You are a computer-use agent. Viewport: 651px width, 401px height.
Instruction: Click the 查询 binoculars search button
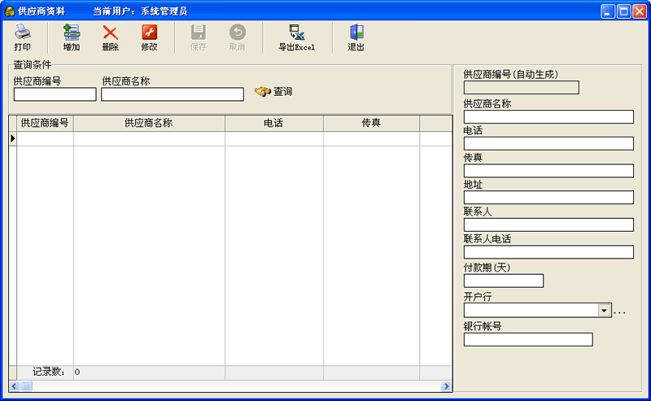tap(273, 91)
